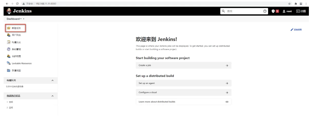Screen dimensions: 313x119
Task: Click the search magnifier icon
Action: [x=224, y=11]
